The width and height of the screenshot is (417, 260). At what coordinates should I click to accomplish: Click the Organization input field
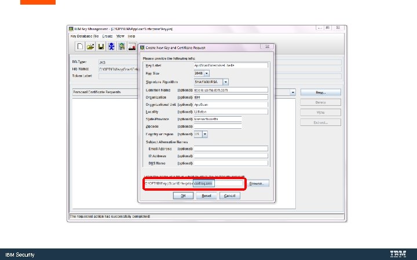pos(231,98)
